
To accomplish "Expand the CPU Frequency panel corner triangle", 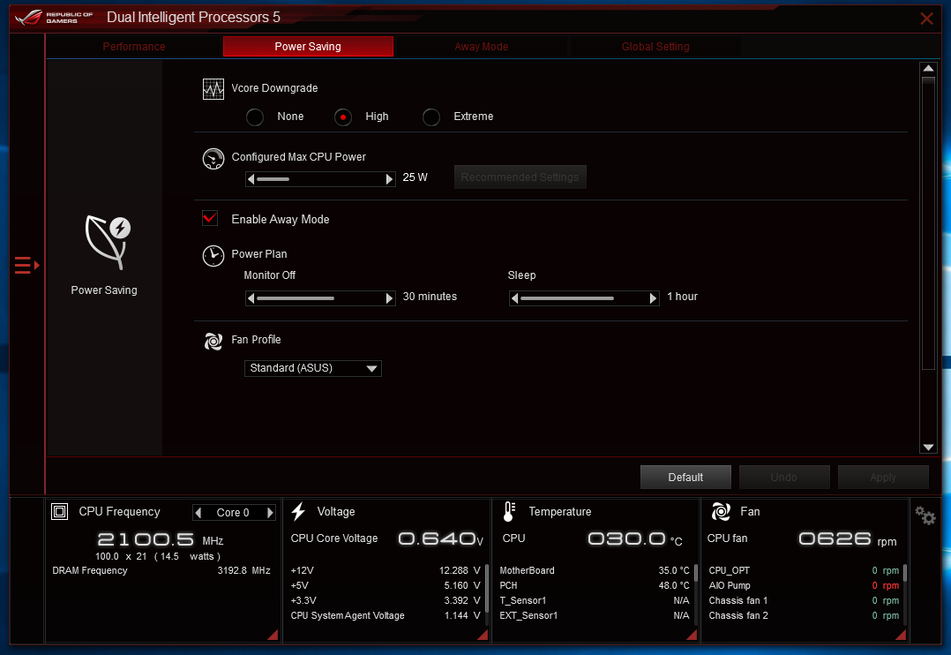I will tap(273, 635).
